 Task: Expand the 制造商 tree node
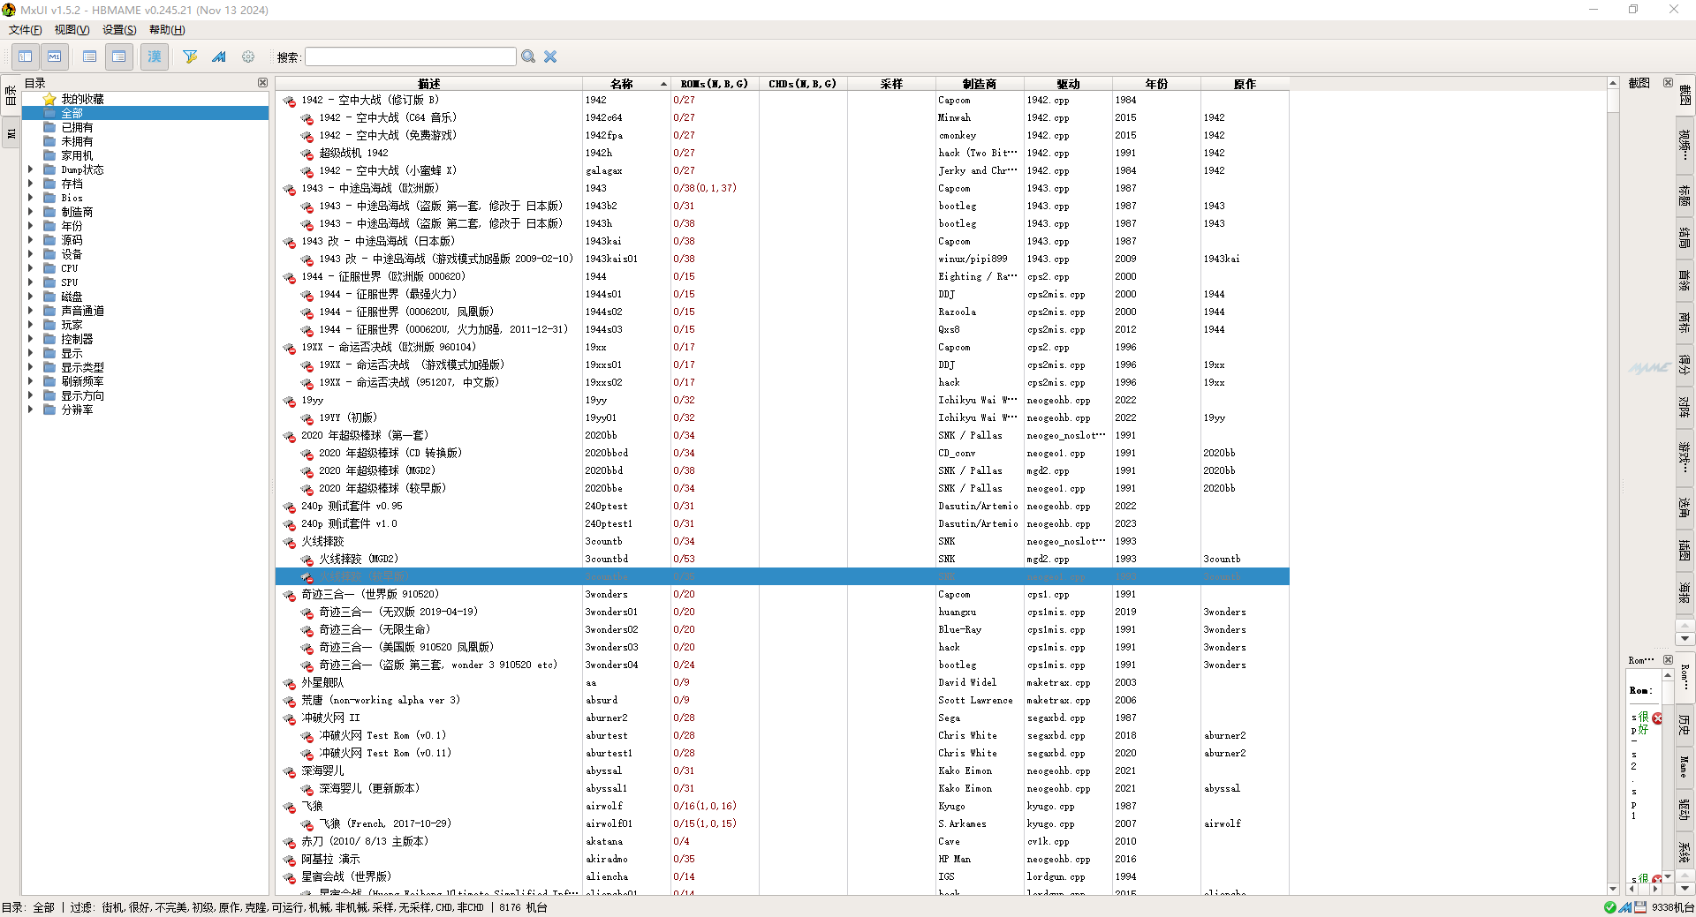point(31,212)
